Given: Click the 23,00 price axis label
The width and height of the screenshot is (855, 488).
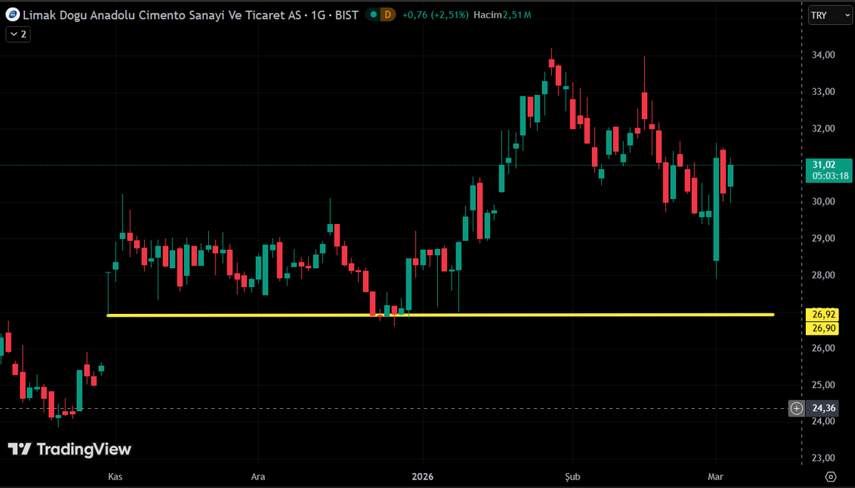Looking at the screenshot, I should [x=824, y=458].
